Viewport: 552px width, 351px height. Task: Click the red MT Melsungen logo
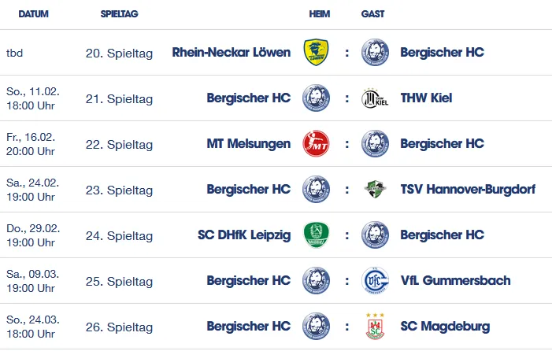[x=317, y=144]
